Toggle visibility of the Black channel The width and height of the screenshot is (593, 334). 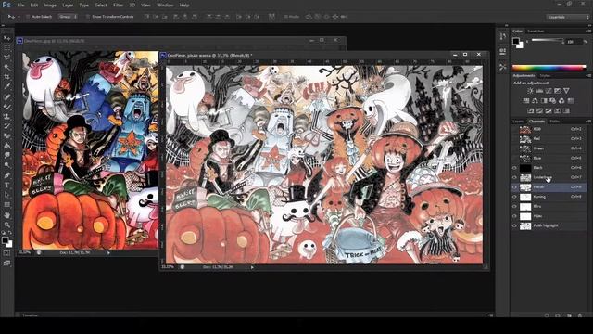tap(514, 168)
